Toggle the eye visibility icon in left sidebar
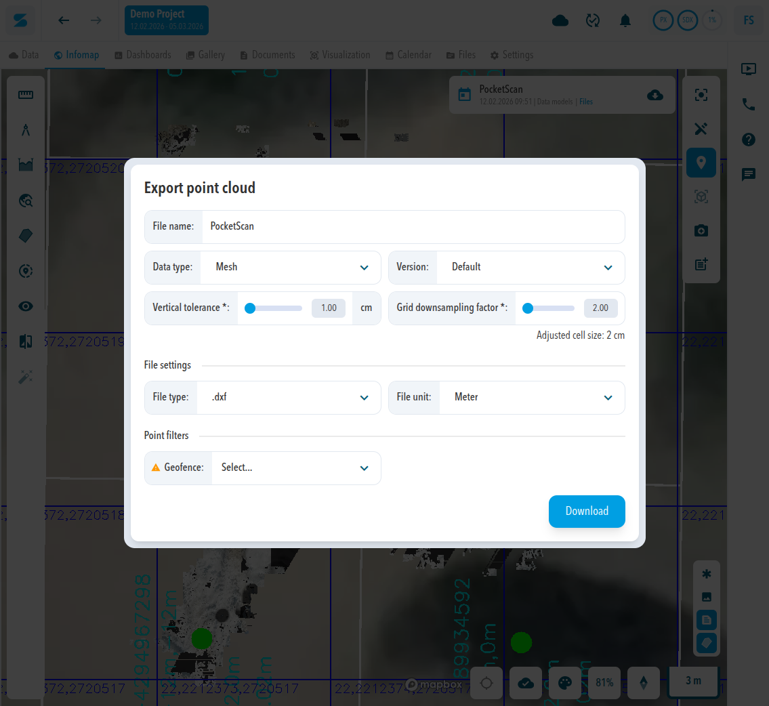 coord(26,306)
